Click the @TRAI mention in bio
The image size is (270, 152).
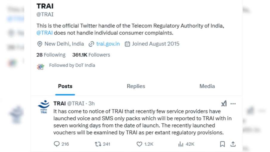pyautogui.click(x=44, y=33)
